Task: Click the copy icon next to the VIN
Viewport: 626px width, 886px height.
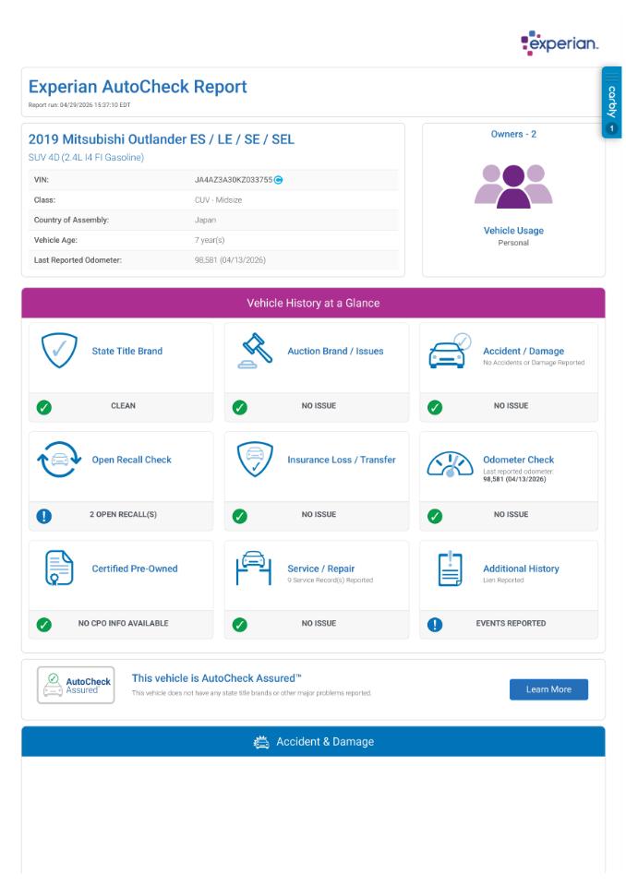Action: pyautogui.click(x=278, y=180)
